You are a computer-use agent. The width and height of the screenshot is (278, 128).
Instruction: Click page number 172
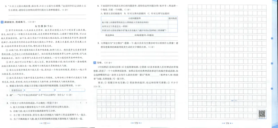45,123
